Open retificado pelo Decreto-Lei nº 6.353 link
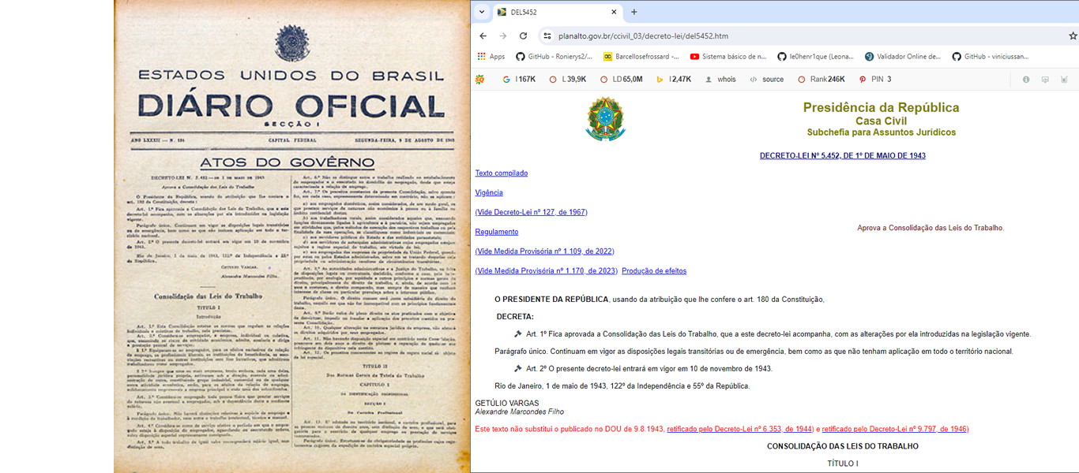 coord(740,429)
